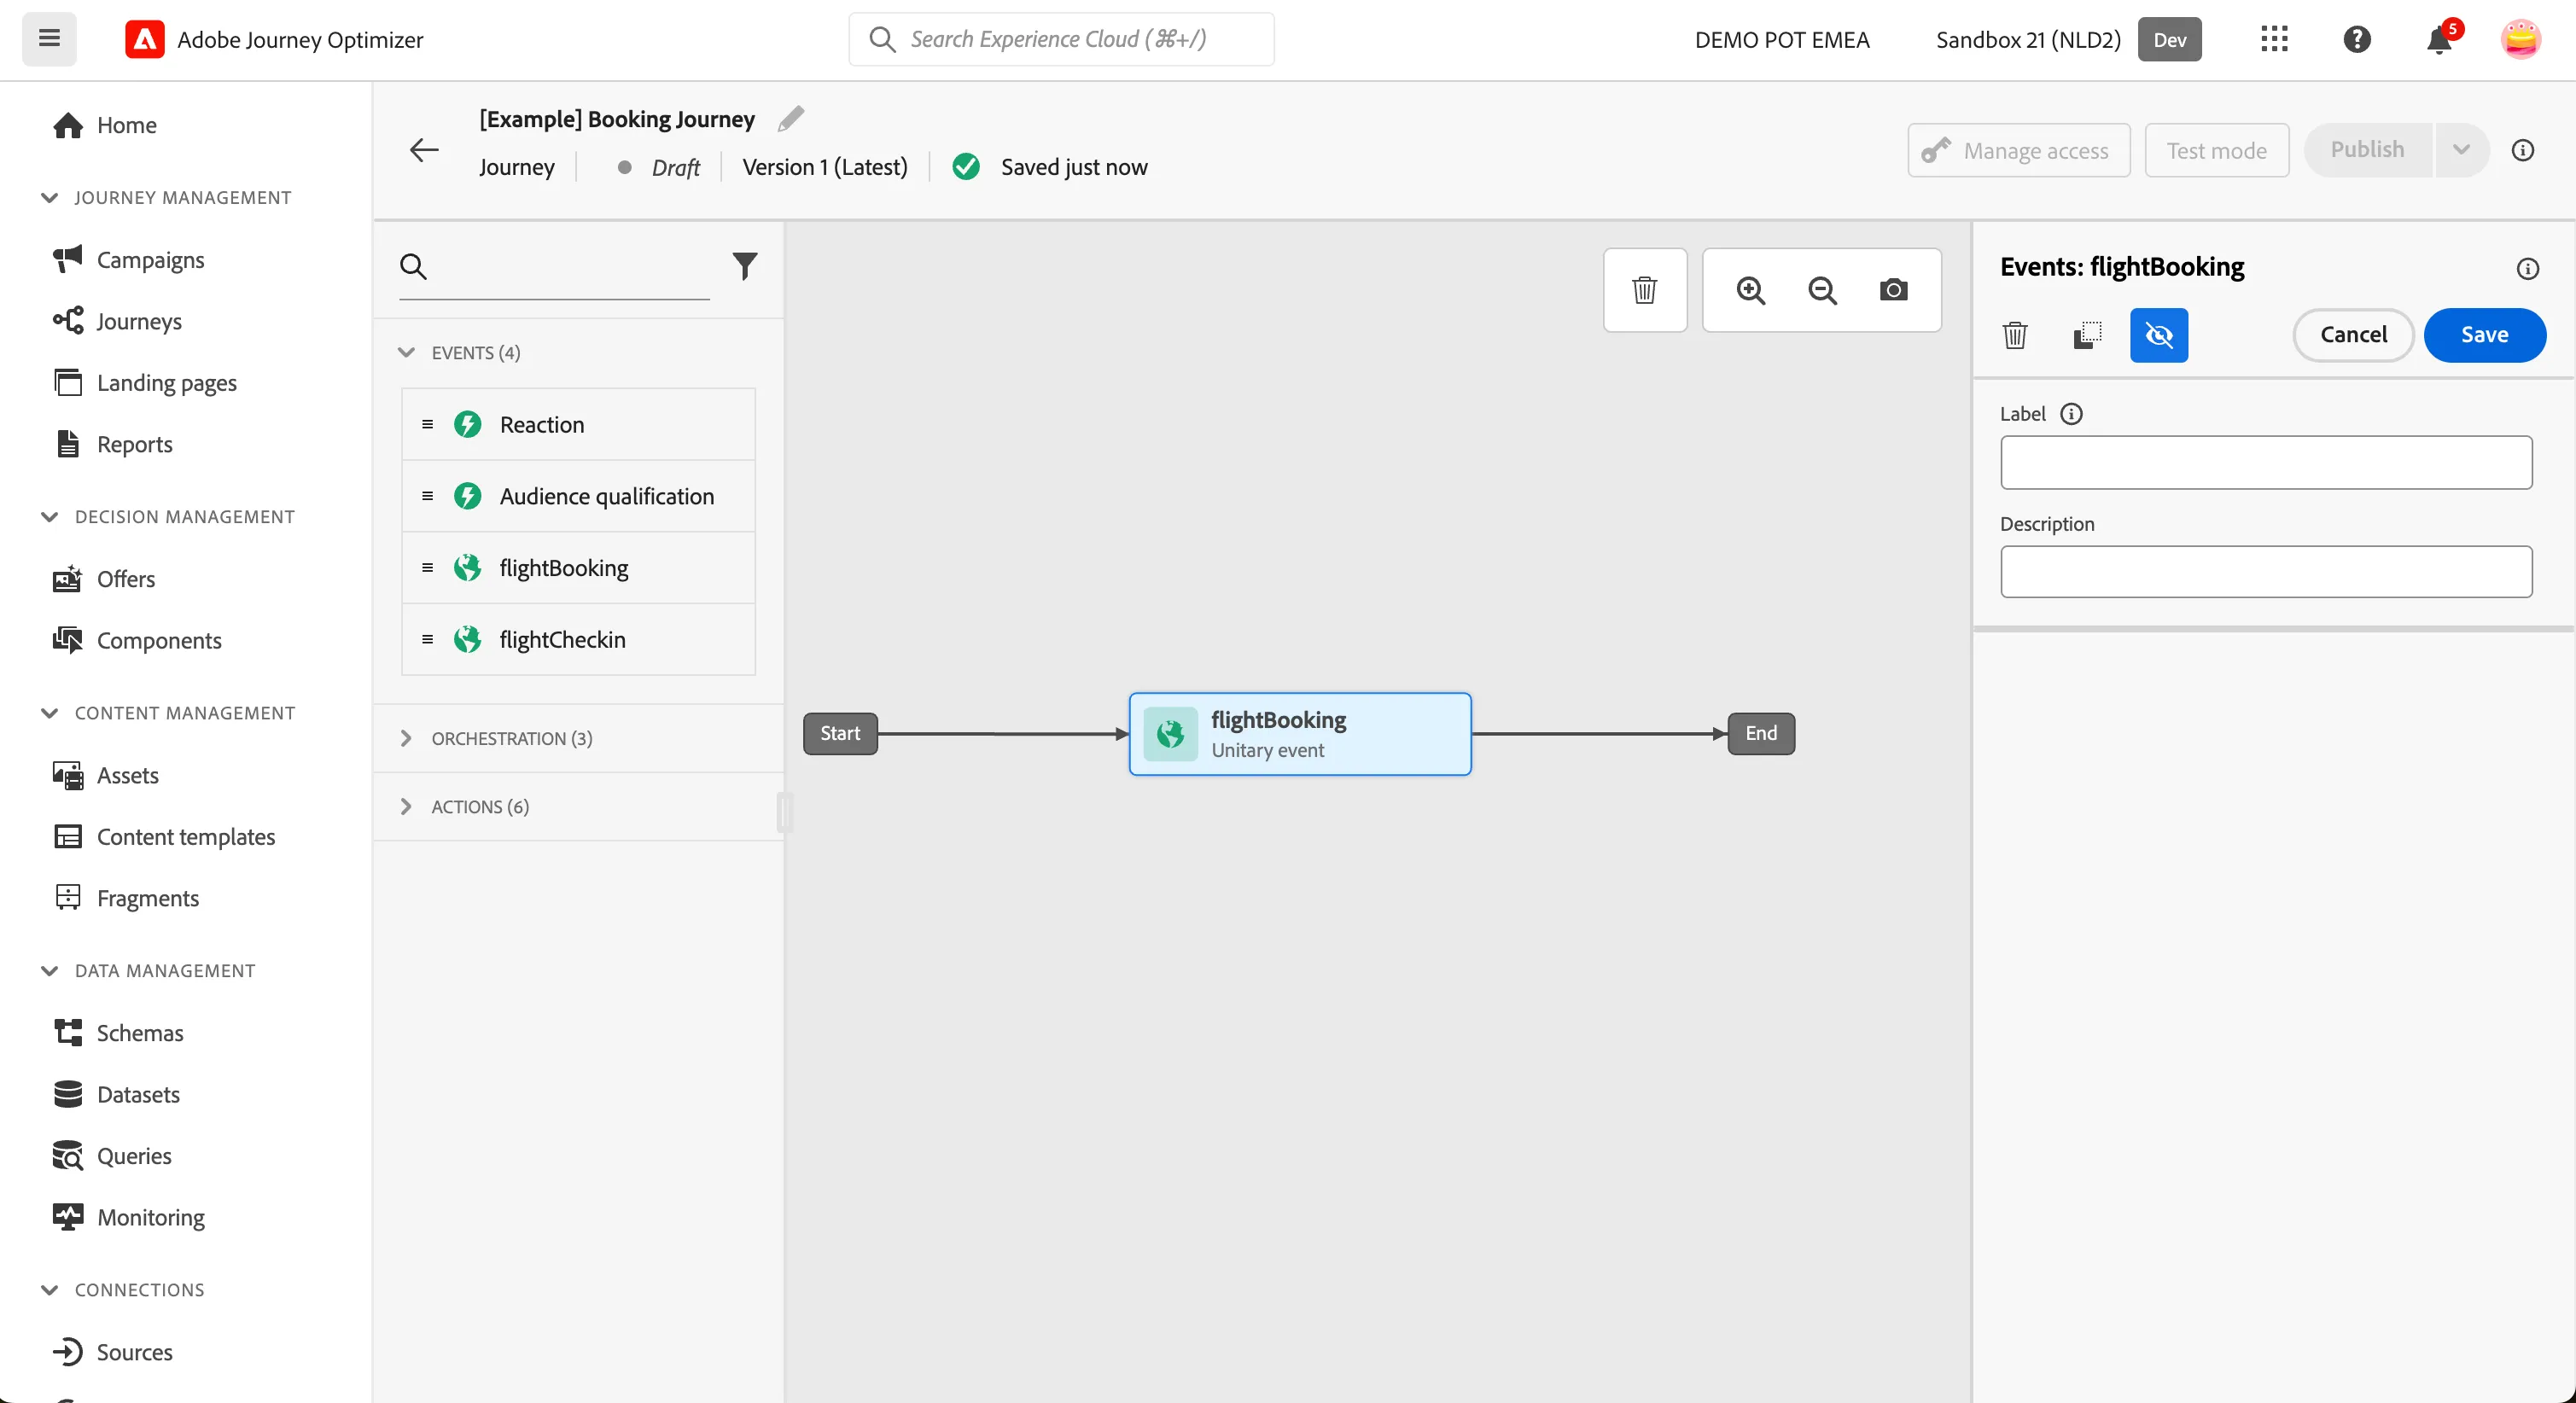Copy the flightBooking activity structure
Image resolution: width=2576 pixels, height=1403 pixels.
point(2087,335)
